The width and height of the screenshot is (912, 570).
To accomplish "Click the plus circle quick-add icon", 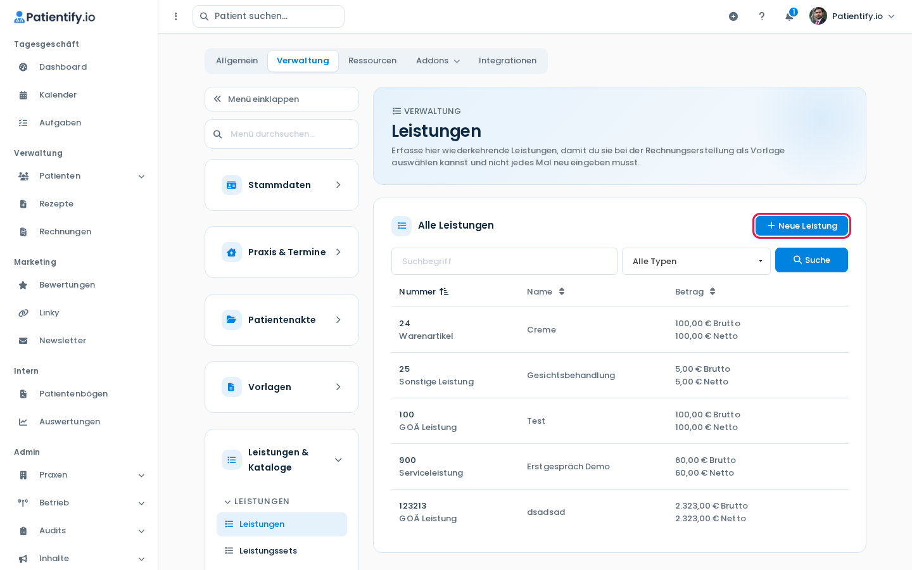I will (x=733, y=16).
